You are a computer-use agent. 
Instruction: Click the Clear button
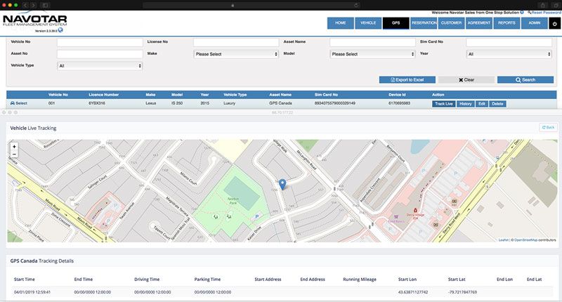pyautogui.click(x=466, y=80)
